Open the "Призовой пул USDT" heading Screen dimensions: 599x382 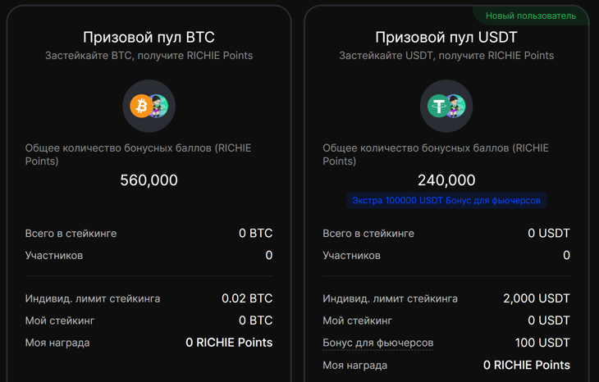tap(446, 38)
